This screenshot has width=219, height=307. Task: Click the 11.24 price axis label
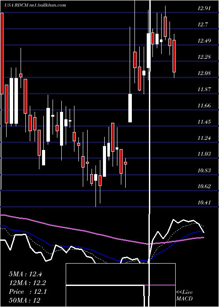[x=204, y=138]
